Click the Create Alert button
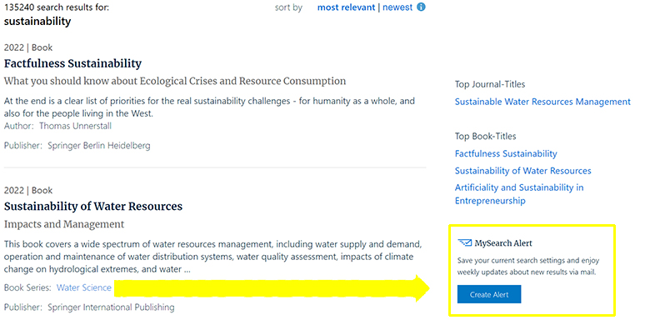The image size is (650, 330). [489, 294]
